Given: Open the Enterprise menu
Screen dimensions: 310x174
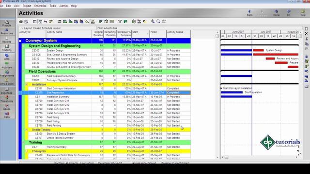Looking at the screenshot, I should 40,6.
